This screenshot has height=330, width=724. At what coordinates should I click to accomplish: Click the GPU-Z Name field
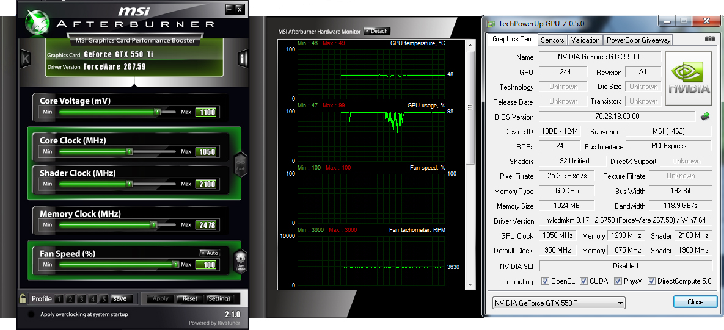[x=600, y=57]
